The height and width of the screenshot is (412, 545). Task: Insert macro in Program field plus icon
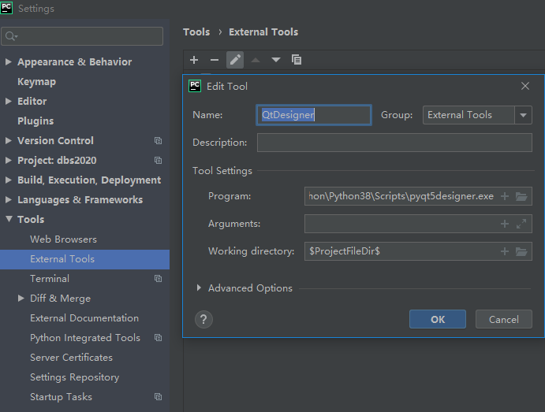click(505, 196)
